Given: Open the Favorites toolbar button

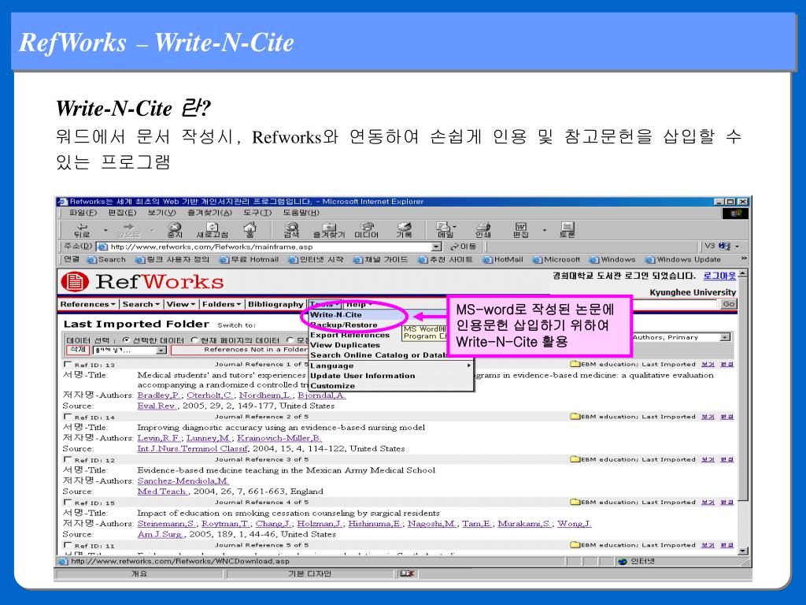Looking at the screenshot, I should click(329, 229).
